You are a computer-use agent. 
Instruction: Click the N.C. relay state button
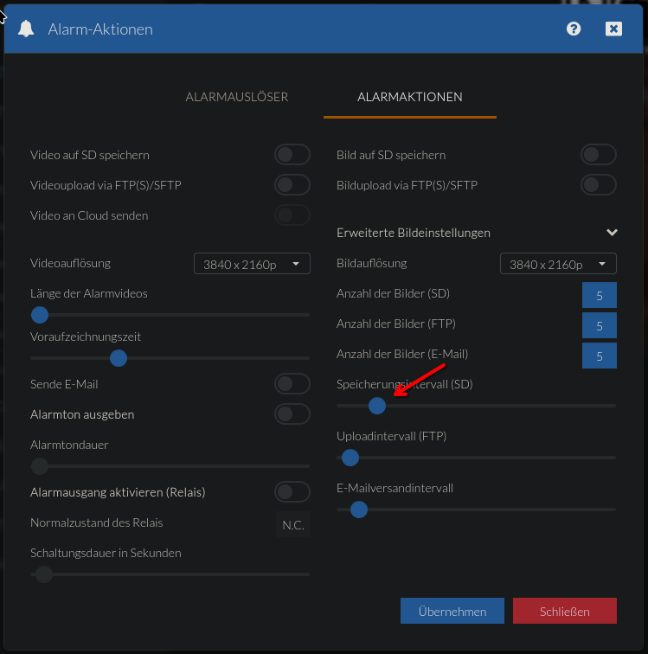(x=292, y=524)
